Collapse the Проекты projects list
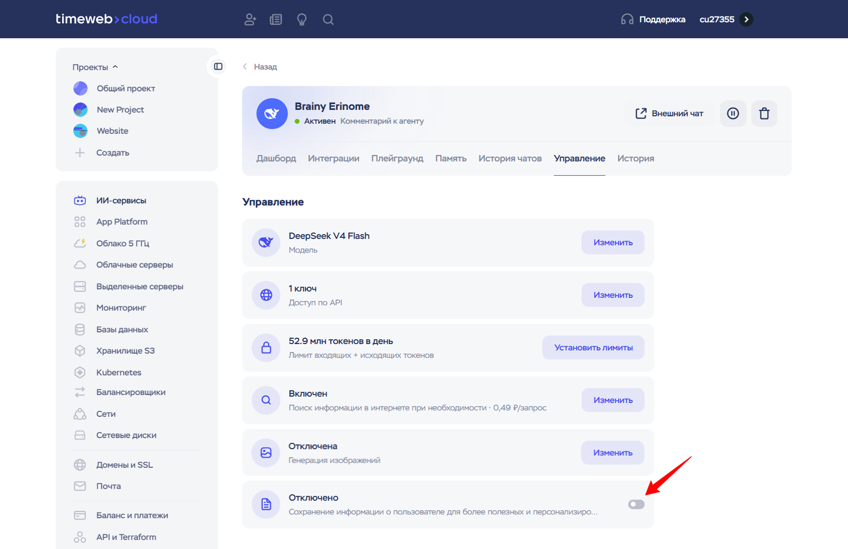Viewport: 848px width, 549px height. [x=95, y=67]
